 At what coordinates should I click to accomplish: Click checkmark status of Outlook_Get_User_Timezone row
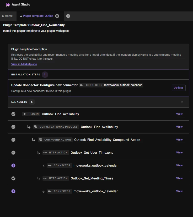click(x=13, y=153)
